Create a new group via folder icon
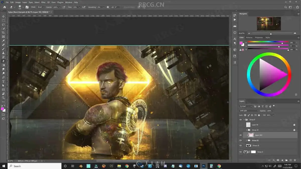301x169 pixels. coord(286,160)
